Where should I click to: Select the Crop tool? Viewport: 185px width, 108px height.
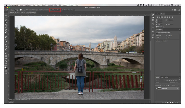pyautogui.click(x=6, y=25)
